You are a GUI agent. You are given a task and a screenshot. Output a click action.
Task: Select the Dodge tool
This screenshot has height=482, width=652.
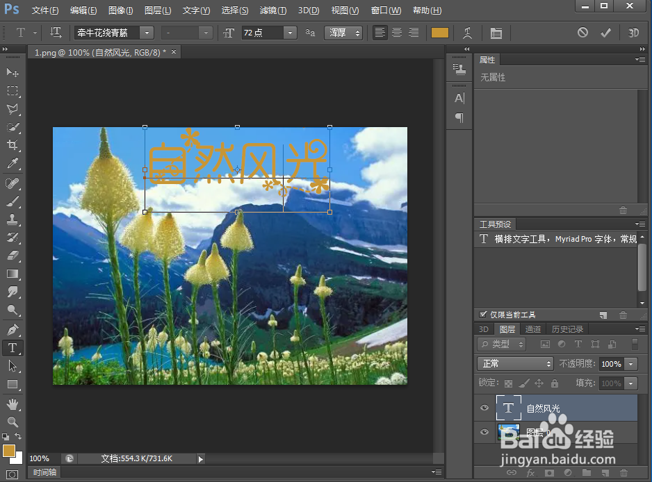pos(13,310)
